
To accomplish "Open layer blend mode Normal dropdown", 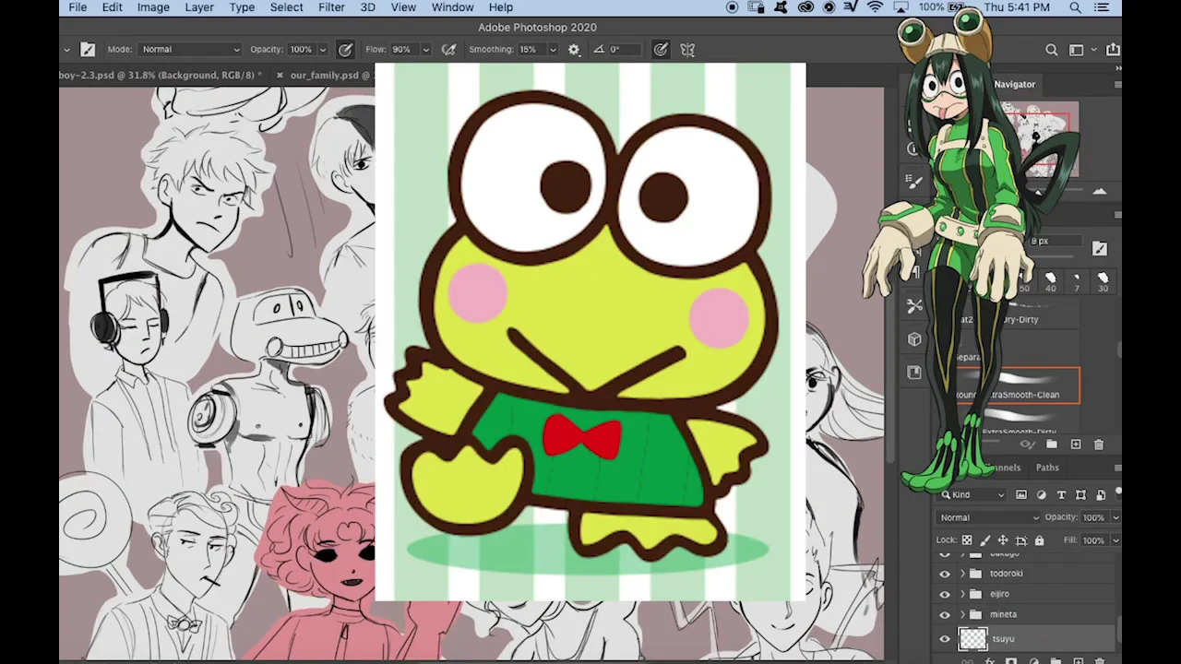I will pos(988,517).
